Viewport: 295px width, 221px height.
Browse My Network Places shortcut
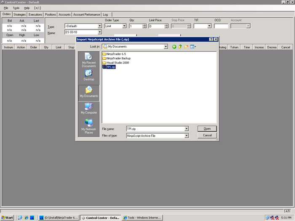pos(88,126)
